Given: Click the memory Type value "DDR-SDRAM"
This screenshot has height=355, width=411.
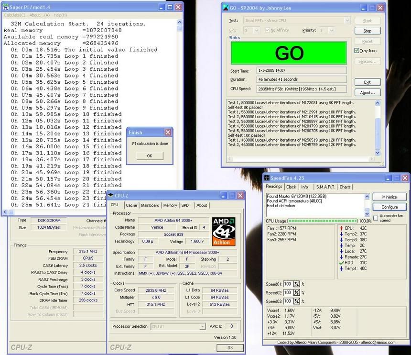Looking at the screenshot, I should pyautogui.click(x=49, y=221).
